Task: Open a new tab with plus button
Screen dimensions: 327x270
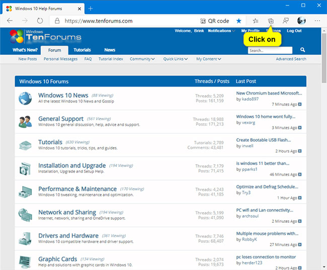Action: pyautogui.click(x=90, y=9)
